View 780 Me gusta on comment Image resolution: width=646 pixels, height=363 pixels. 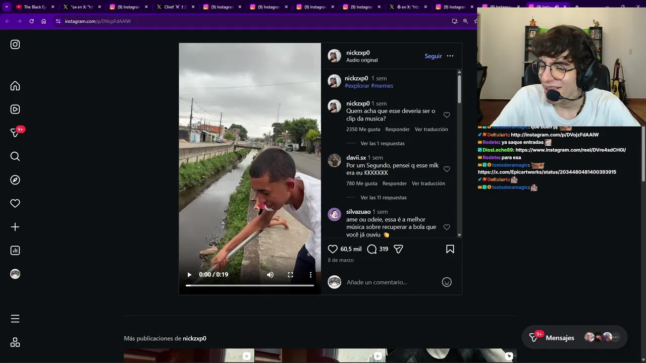pyautogui.click(x=361, y=184)
